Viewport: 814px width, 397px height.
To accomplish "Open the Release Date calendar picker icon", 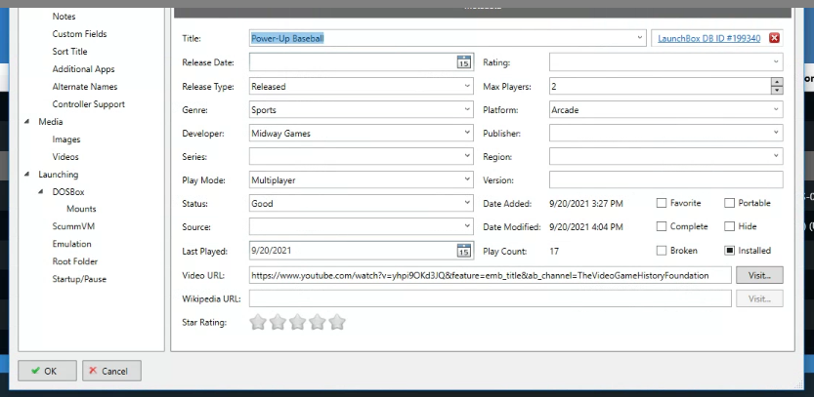I will click(463, 62).
